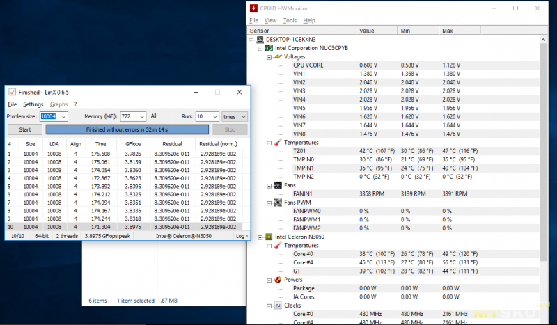557x325 pixels.
Task: Click the Fans section fan icon
Action: coord(278,185)
